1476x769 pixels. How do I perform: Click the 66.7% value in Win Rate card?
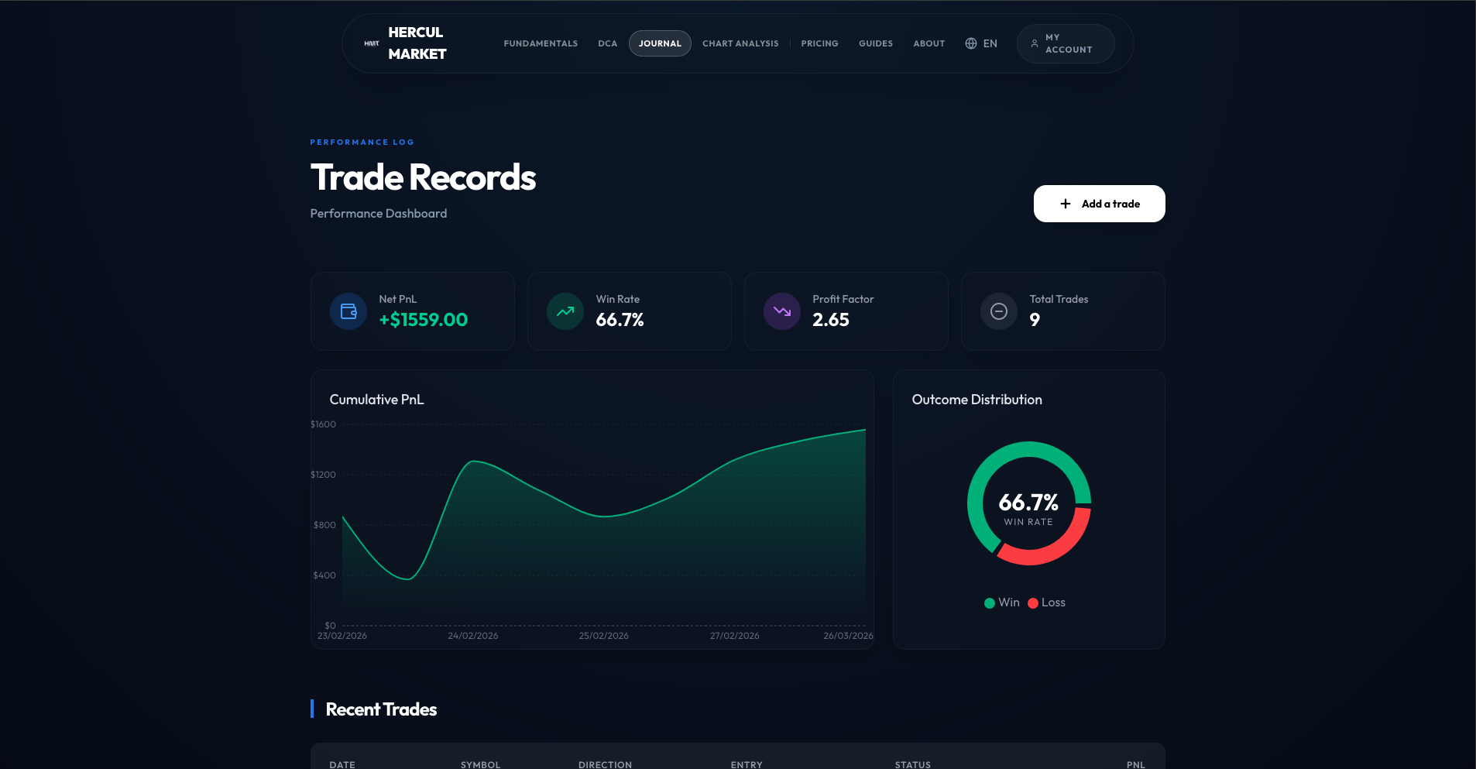pos(620,320)
